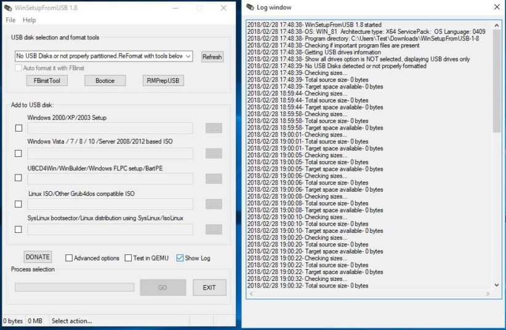This screenshot has width=506, height=330.
Task: Enable Test in QEMU option
Action: click(x=129, y=258)
